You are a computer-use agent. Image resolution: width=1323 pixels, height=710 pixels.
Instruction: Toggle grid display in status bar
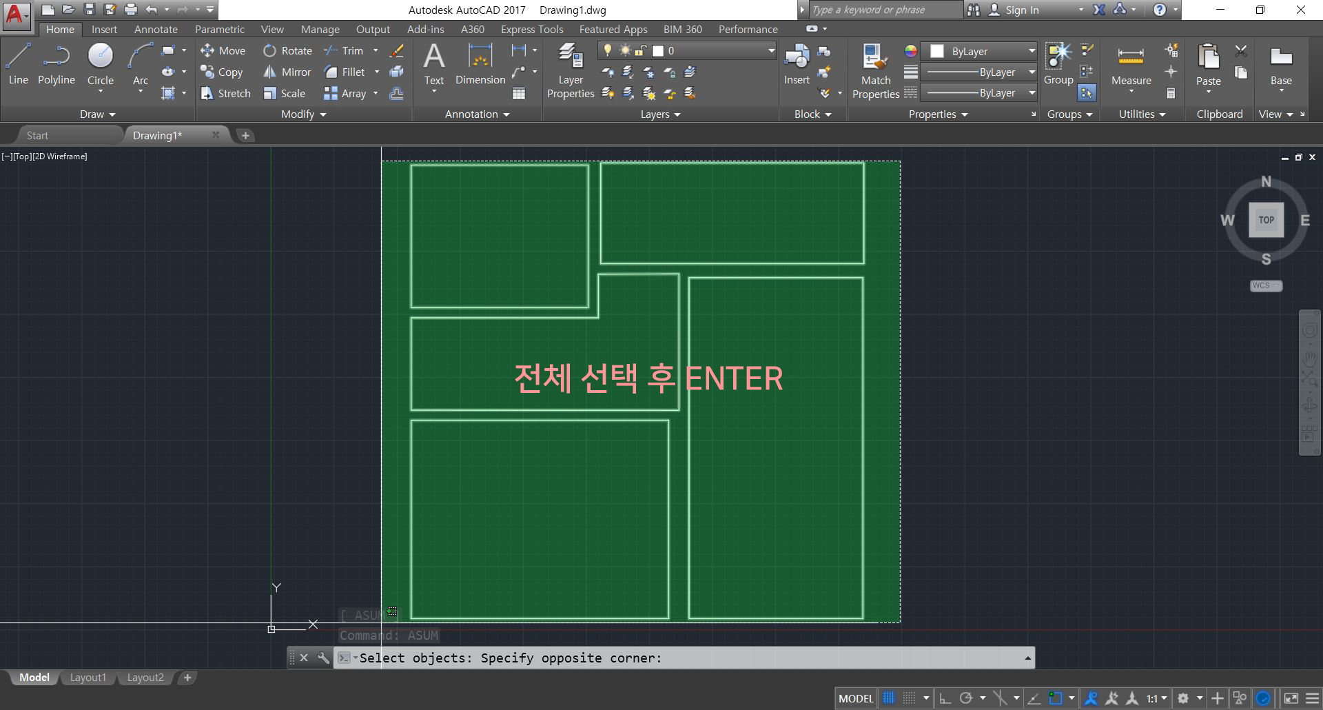[889, 698]
